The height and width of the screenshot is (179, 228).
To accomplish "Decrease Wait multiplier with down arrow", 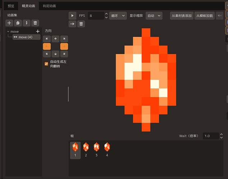I will pyautogui.click(x=221, y=137).
